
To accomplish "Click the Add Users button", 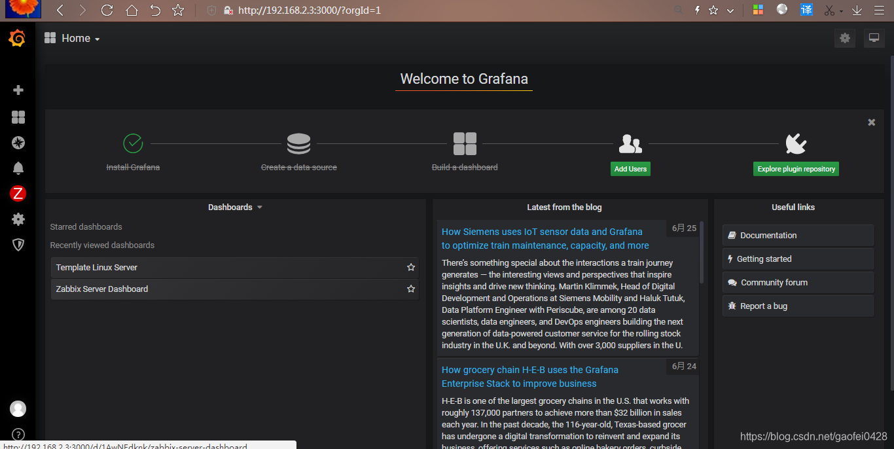I will coord(630,169).
